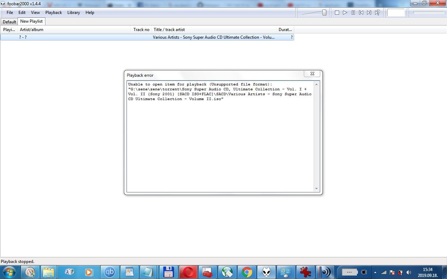Pause playback using the Pause icon

[353, 13]
